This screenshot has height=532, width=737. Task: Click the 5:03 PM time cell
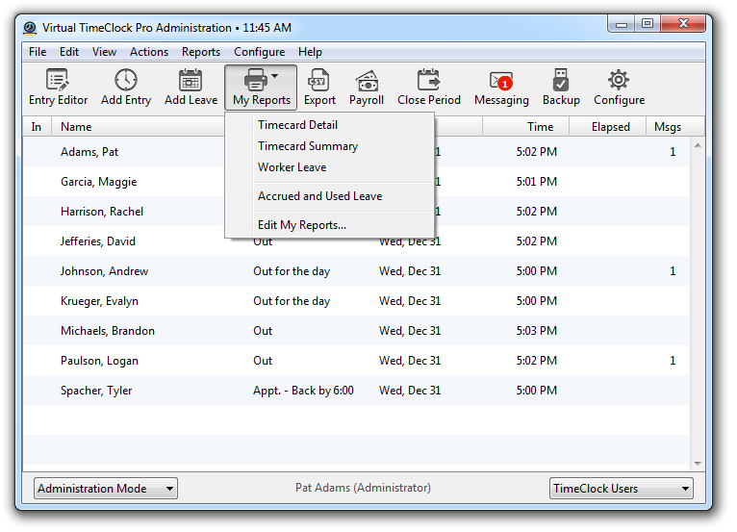(536, 331)
